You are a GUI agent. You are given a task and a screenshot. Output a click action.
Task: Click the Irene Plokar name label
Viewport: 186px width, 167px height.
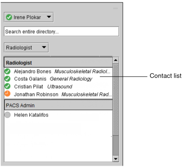[x=27, y=17]
